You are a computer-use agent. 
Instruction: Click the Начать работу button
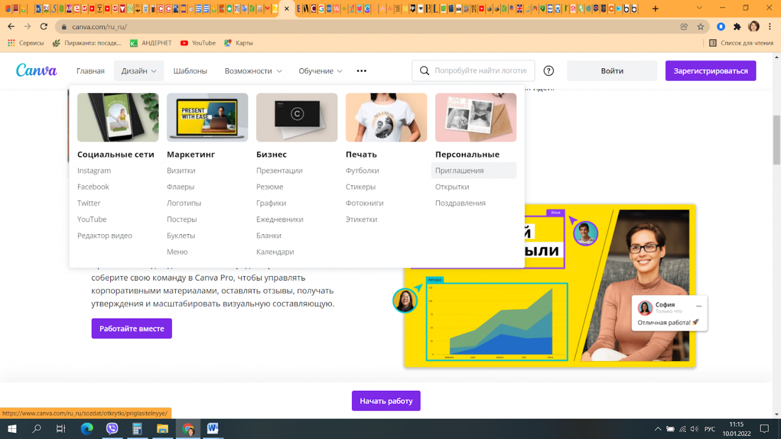pyautogui.click(x=386, y=401)
